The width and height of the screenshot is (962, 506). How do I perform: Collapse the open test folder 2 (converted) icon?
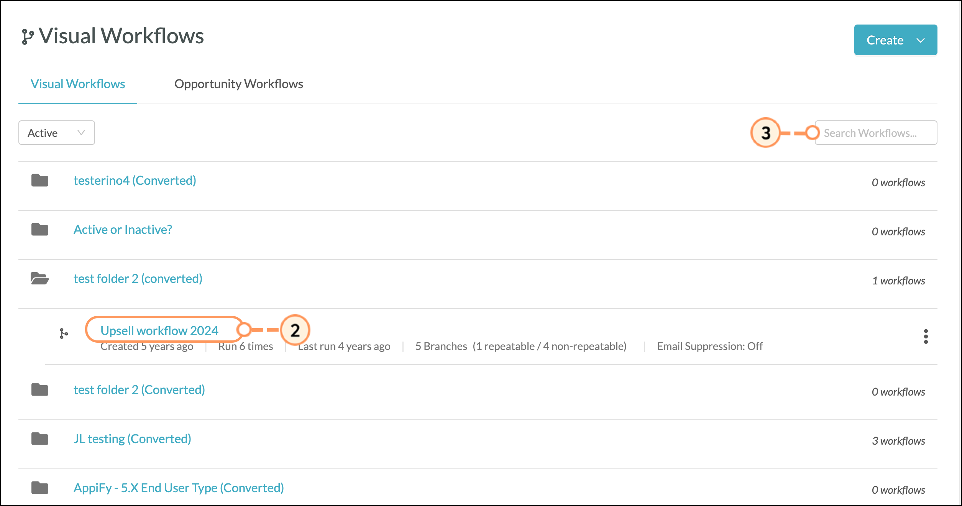[x=40, y=278]
